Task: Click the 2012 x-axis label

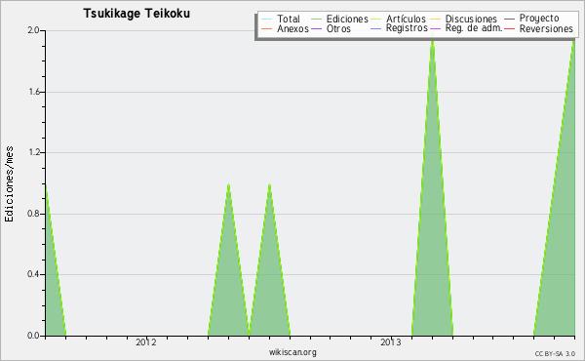Action: click(146, 341)
